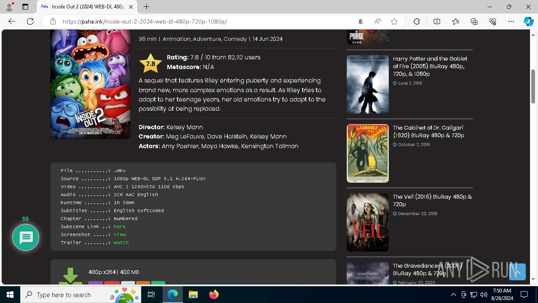Click The Veil poster thumbnail
The height and width of the screenshot is (303, 538).
click(368, 222)
